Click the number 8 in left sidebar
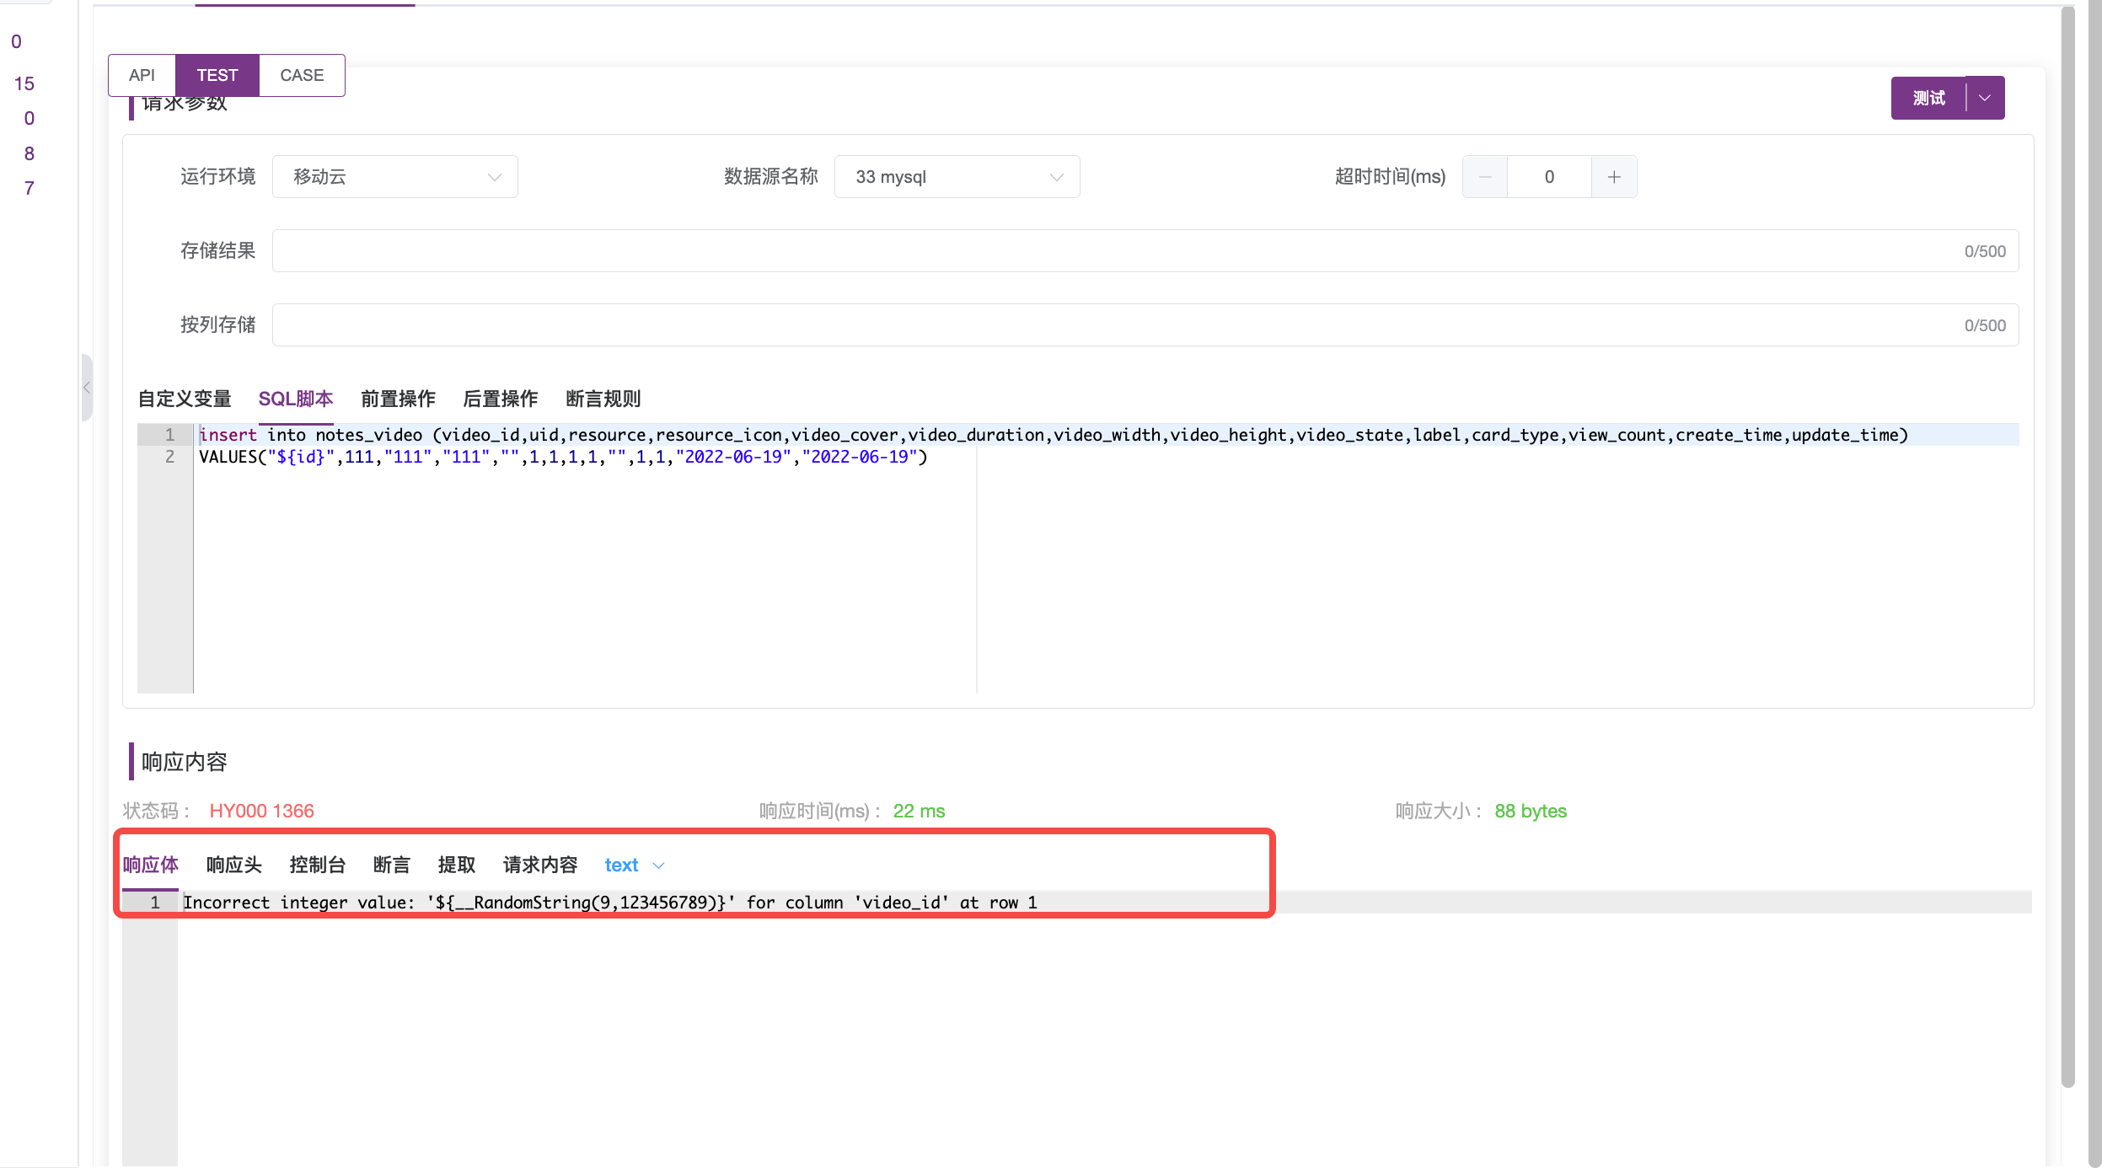 (x=29, y=153)
